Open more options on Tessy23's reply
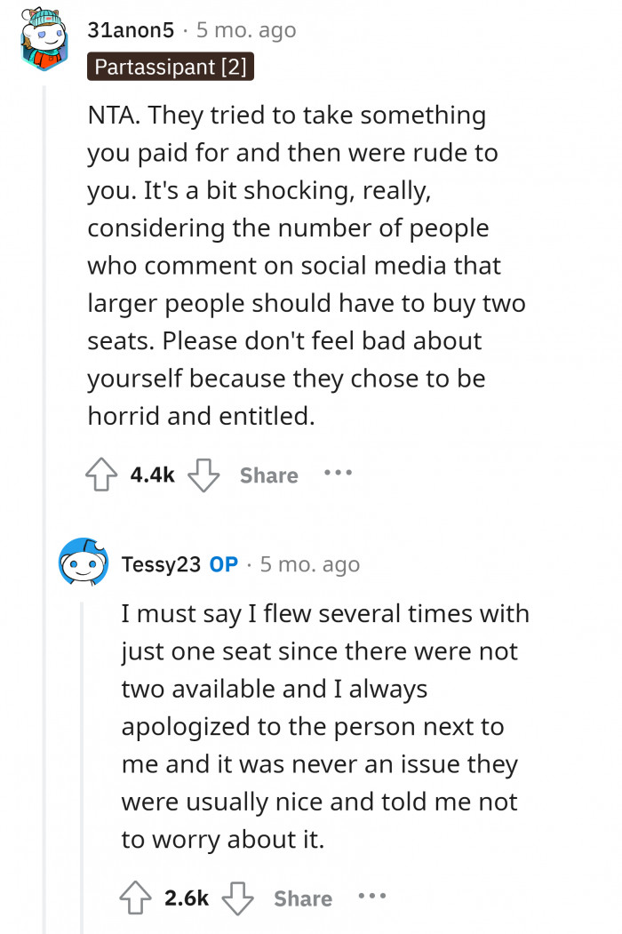 [372, 897]
